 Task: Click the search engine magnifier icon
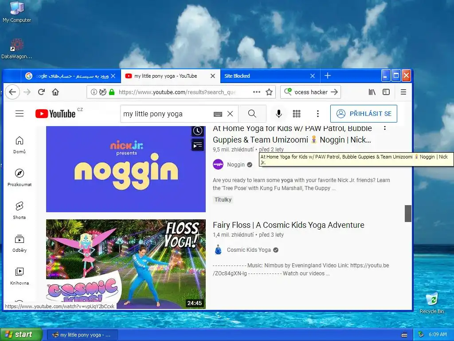(x=288, y=91)
